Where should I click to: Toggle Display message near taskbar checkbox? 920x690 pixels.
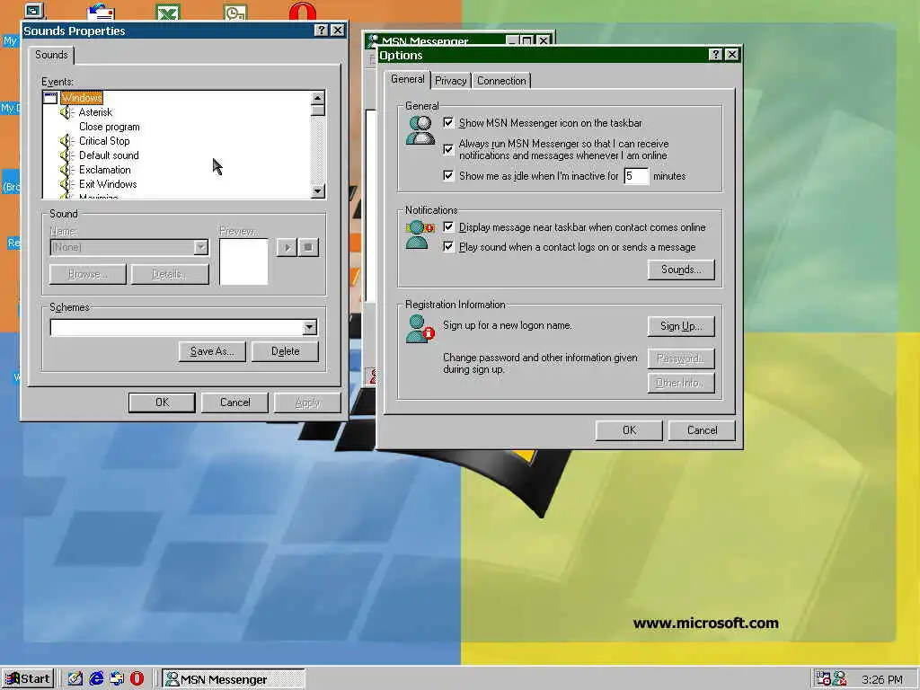click(x=448, y=227)
